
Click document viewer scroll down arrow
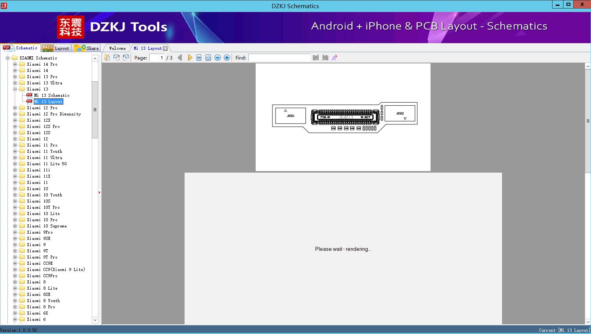click(588, 322)
